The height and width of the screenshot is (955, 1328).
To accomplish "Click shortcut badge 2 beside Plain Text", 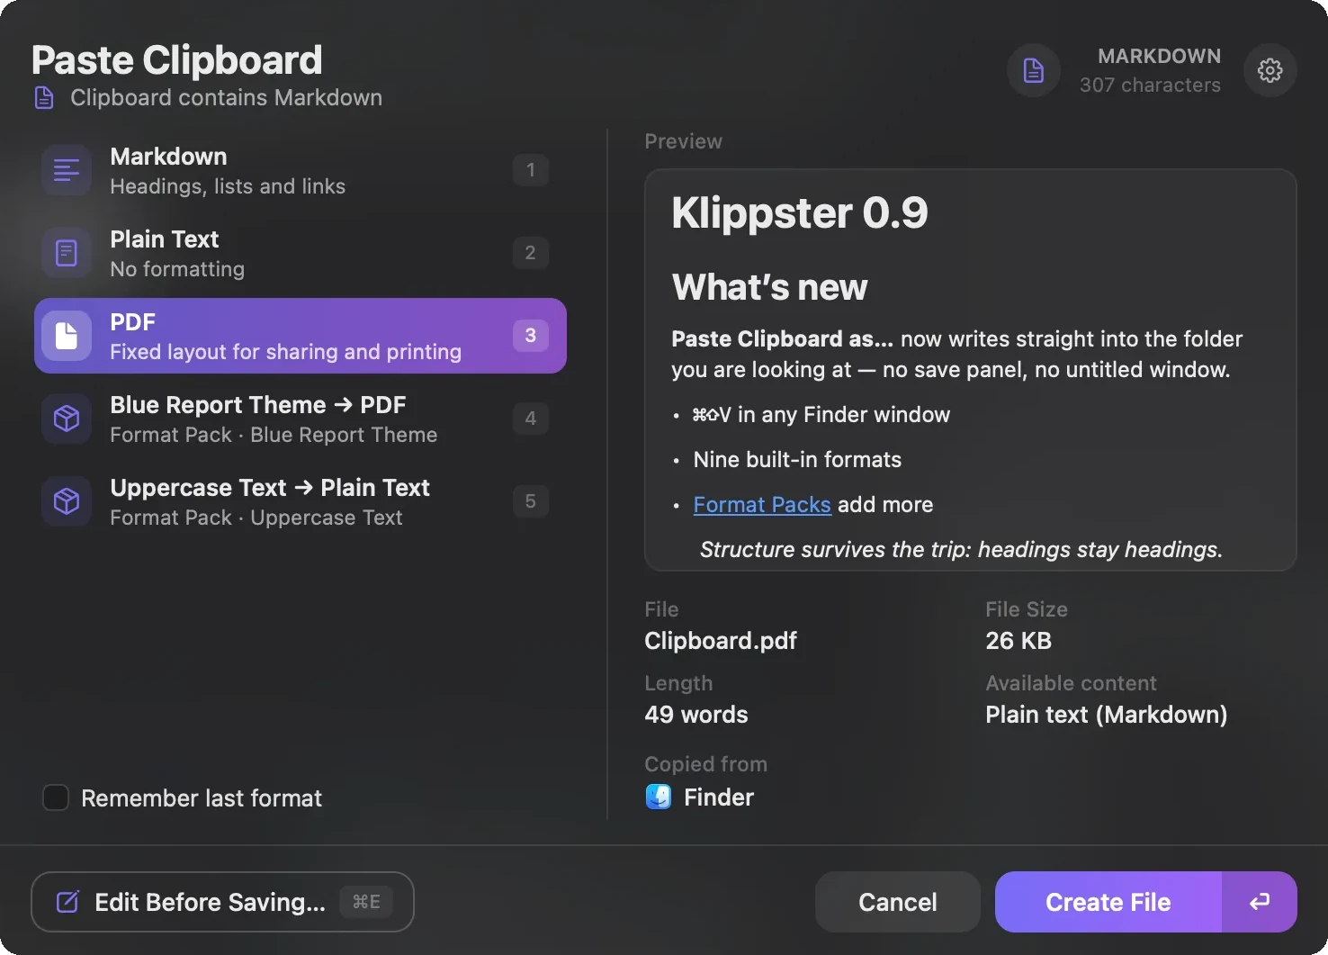I will coord(531,253).
